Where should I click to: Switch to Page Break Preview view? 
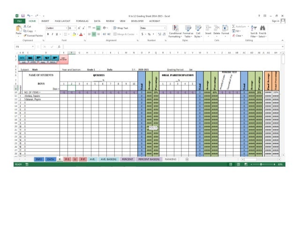(x=246, y=164)
